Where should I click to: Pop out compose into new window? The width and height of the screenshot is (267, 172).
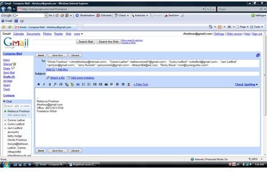[258, 55]
